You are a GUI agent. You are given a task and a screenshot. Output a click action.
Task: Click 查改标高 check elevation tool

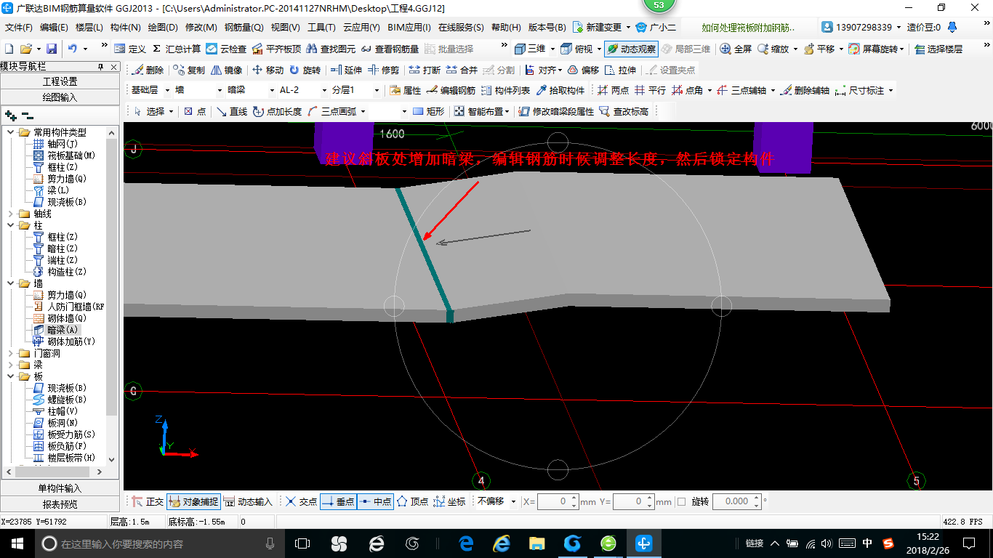pos(624,111)
